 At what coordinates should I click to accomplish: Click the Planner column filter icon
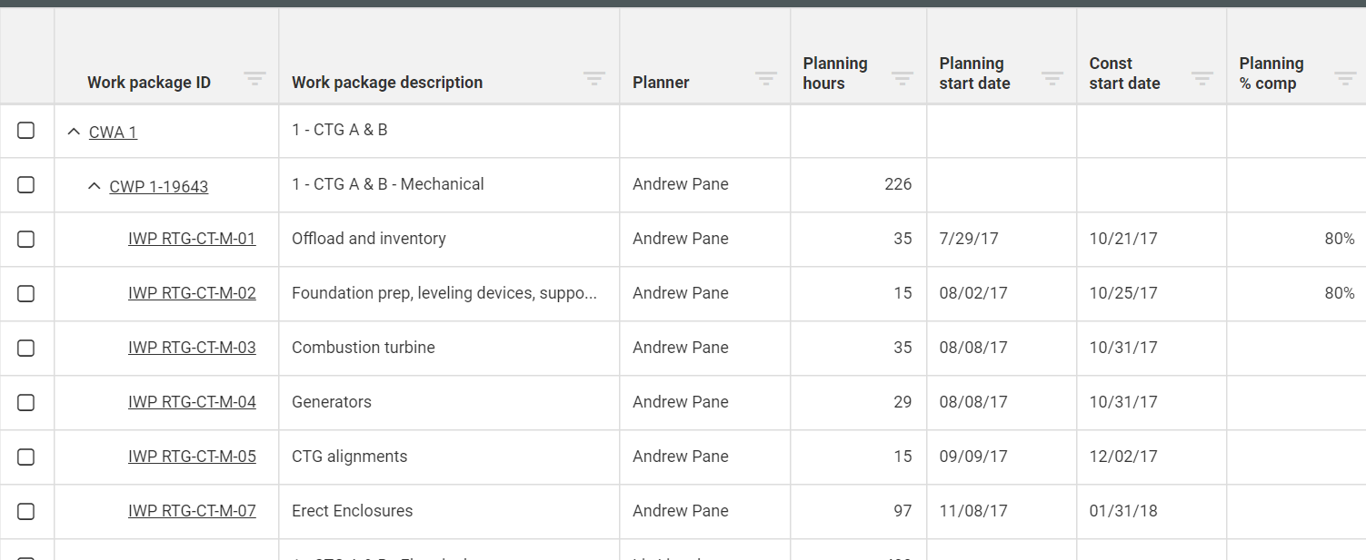(766, 79)
